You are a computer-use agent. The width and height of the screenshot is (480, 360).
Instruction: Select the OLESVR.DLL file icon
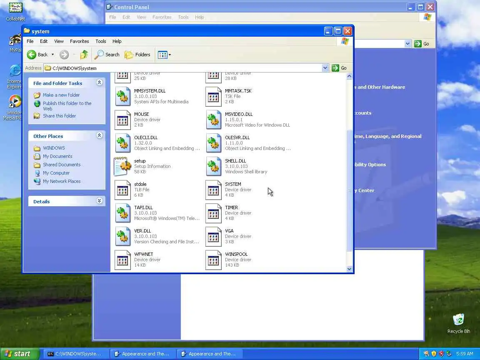(213, 143)
